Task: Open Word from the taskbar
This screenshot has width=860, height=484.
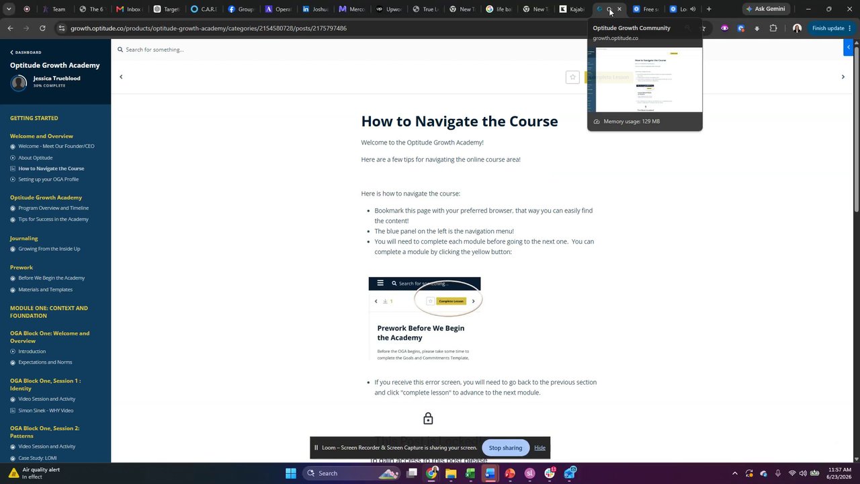Action: [x=490, y=473]
